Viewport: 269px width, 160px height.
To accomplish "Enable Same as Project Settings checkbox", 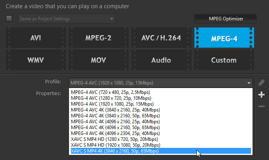I will (x=9, y=18).
